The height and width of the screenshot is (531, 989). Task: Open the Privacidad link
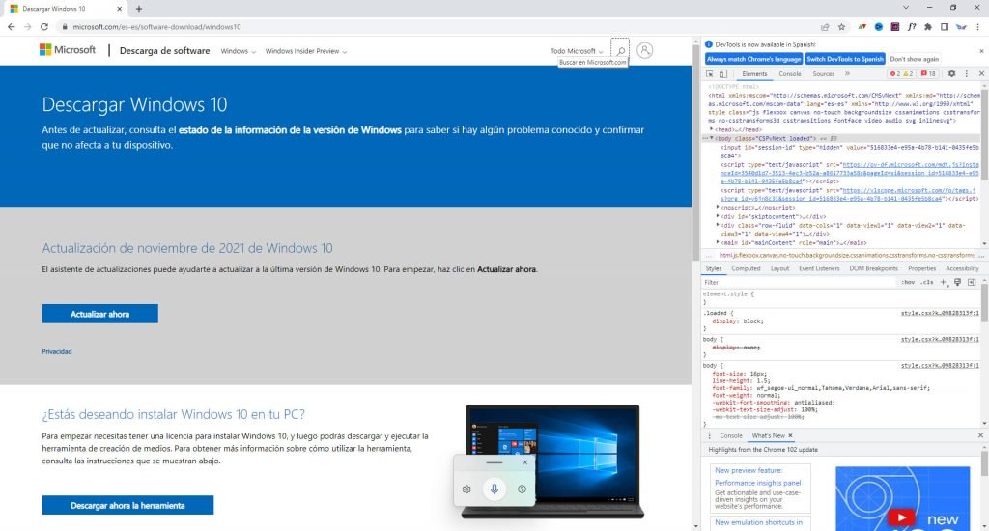[57, 351]
